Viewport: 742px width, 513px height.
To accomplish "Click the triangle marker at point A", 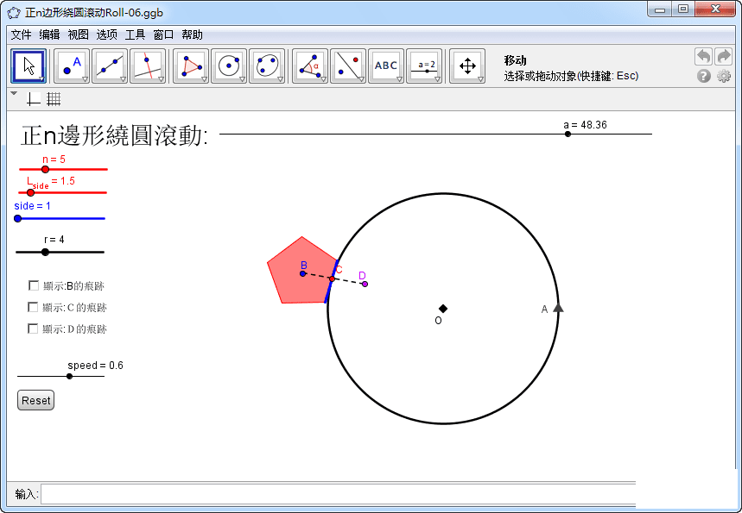I will 558,308.
